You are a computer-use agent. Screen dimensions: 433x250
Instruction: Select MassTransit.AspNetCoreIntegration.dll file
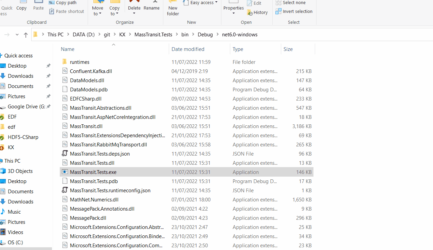113,117
